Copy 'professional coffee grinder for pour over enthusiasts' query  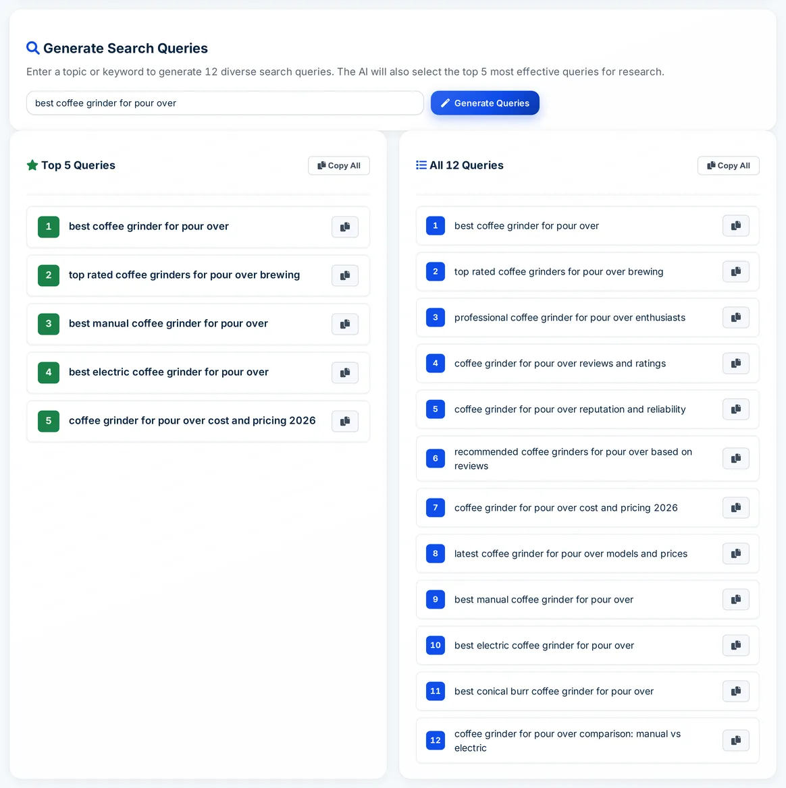point(736,318)
